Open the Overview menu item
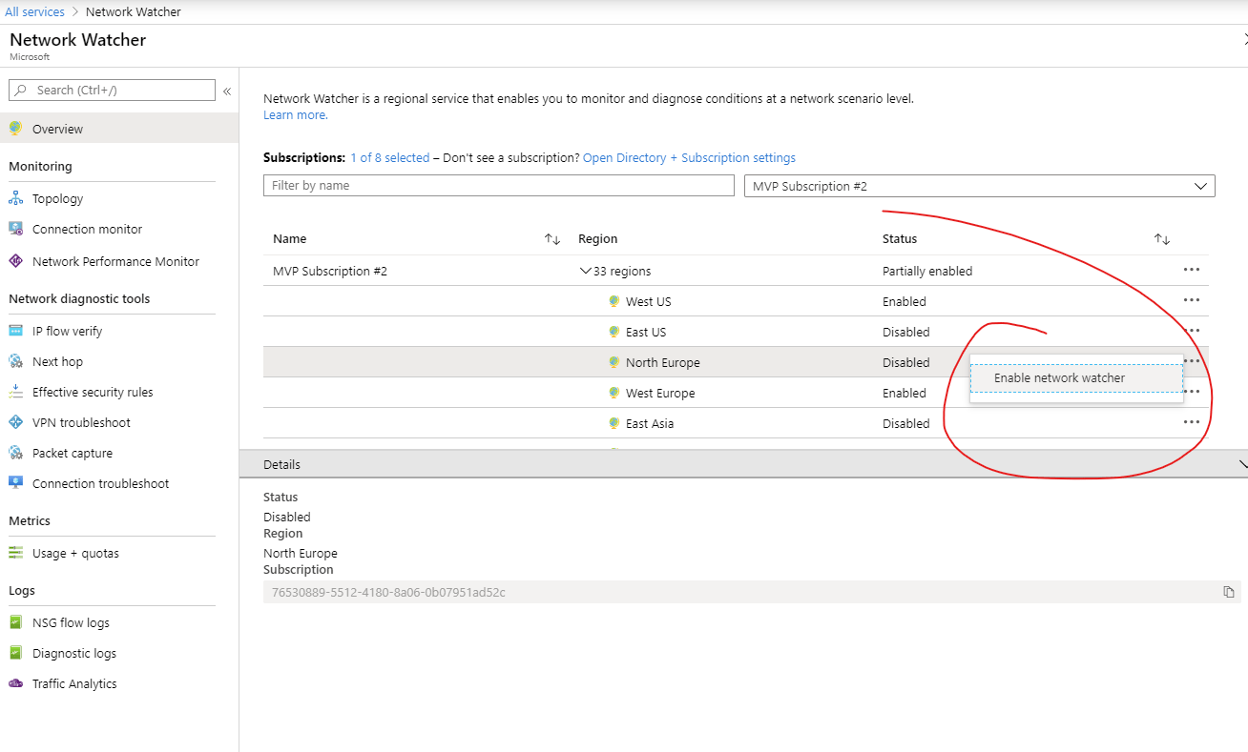This screenshot has width=1248, height=752. tap(57, 129)
